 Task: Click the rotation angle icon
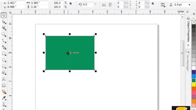click(80, 5)
